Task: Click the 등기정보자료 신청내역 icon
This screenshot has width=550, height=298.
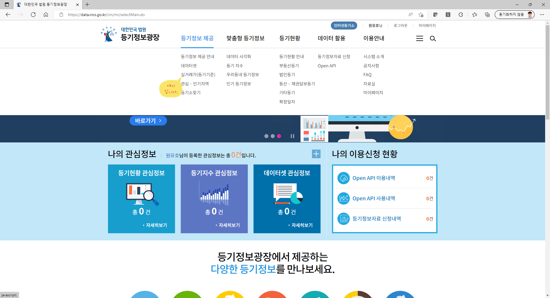Action: click(x=343, y=219)
